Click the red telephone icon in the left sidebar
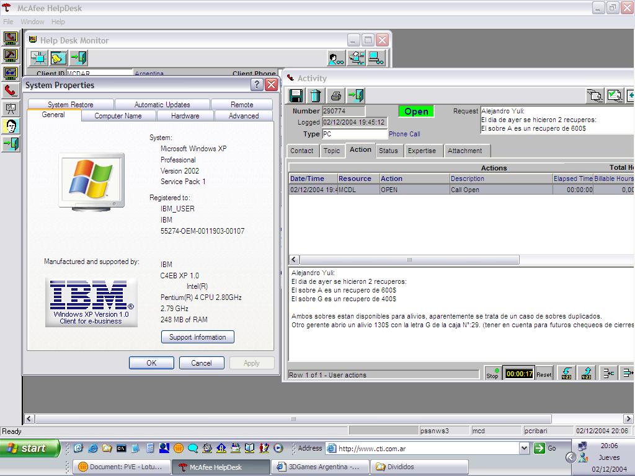The height and width of the screenshot is (476, 635). pos(11,91)
